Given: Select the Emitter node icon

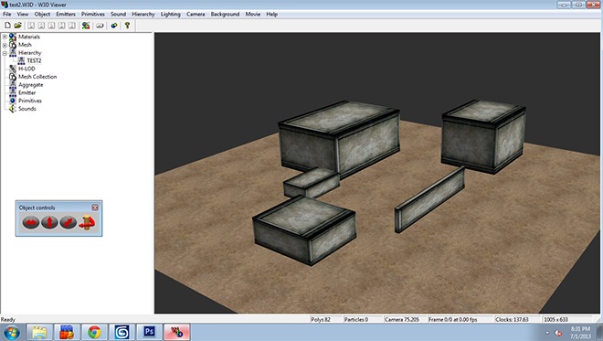Looking at the screenshot, I should (13, 92).
